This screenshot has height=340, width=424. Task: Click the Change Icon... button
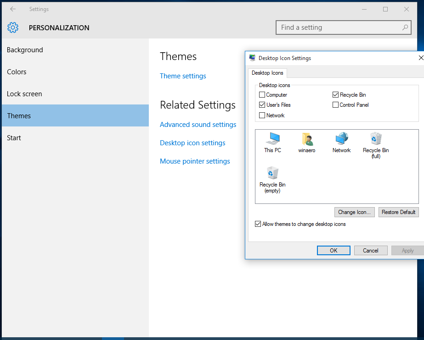355,212
